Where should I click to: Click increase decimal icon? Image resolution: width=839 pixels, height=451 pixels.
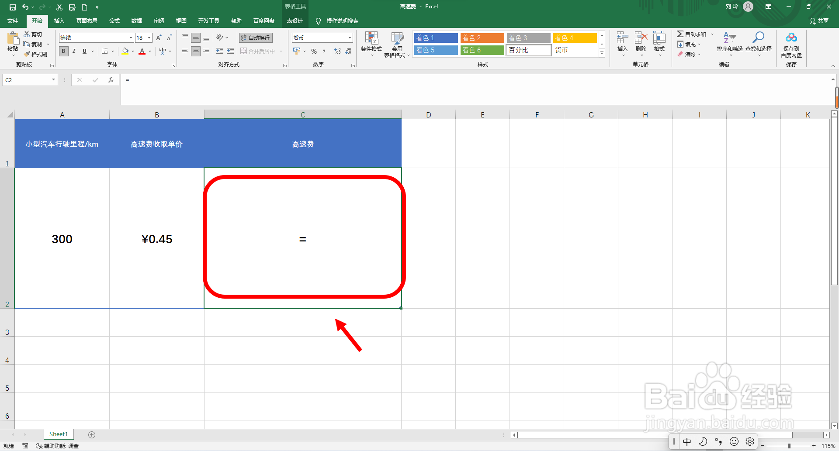[x=337, y=51]
